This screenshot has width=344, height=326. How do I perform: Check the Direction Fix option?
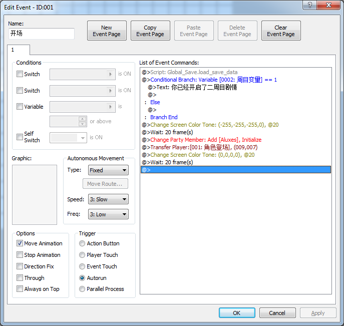click(20, 266)
